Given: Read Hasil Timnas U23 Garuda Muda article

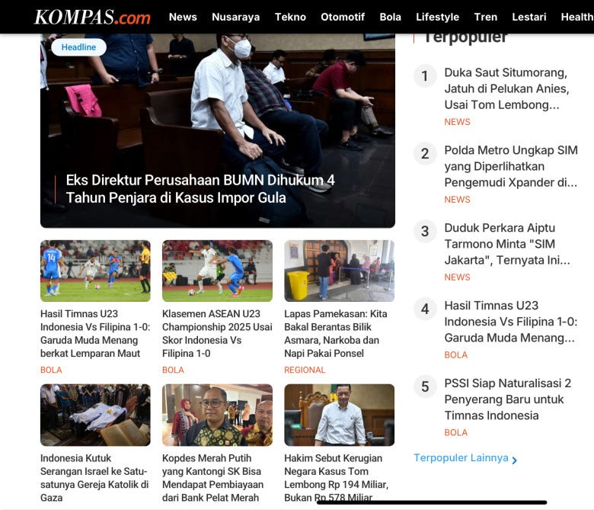Looking at the screenshot, I should point(95,333).
